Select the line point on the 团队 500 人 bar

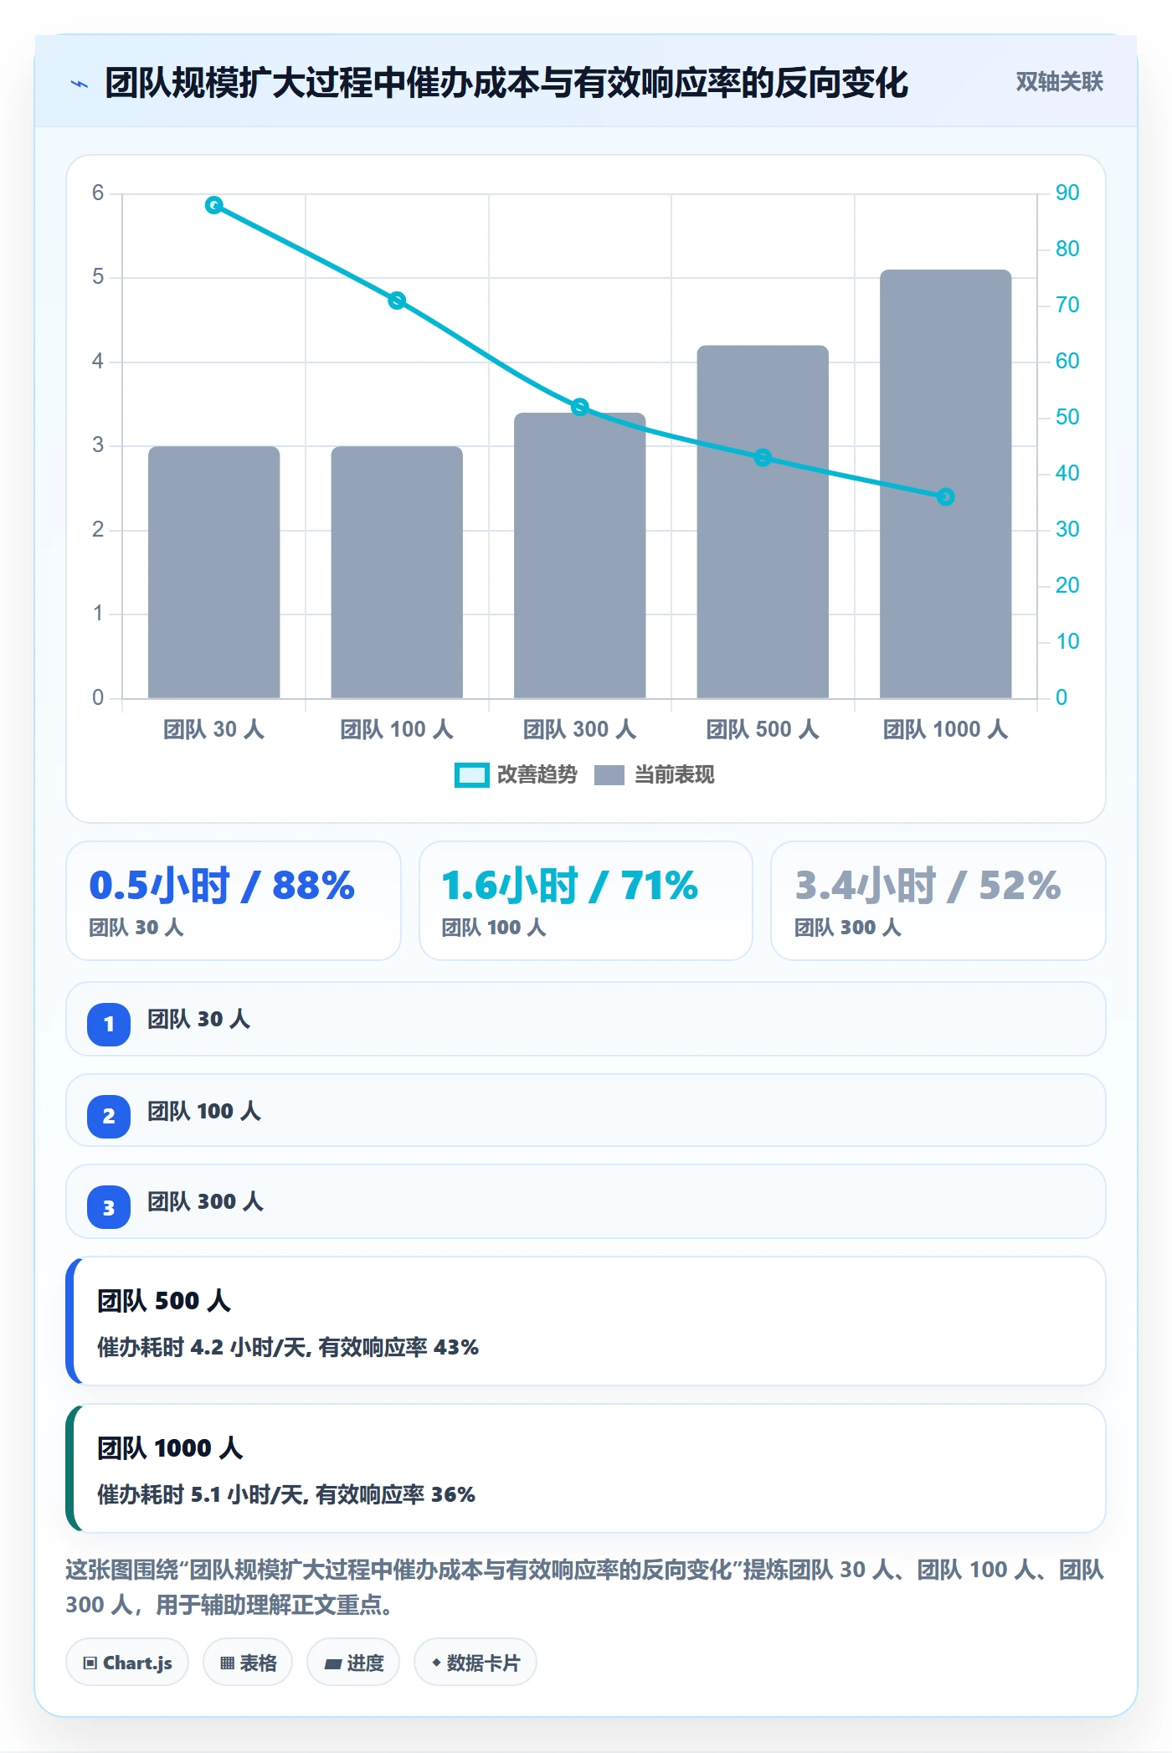(x=763, y=457)
